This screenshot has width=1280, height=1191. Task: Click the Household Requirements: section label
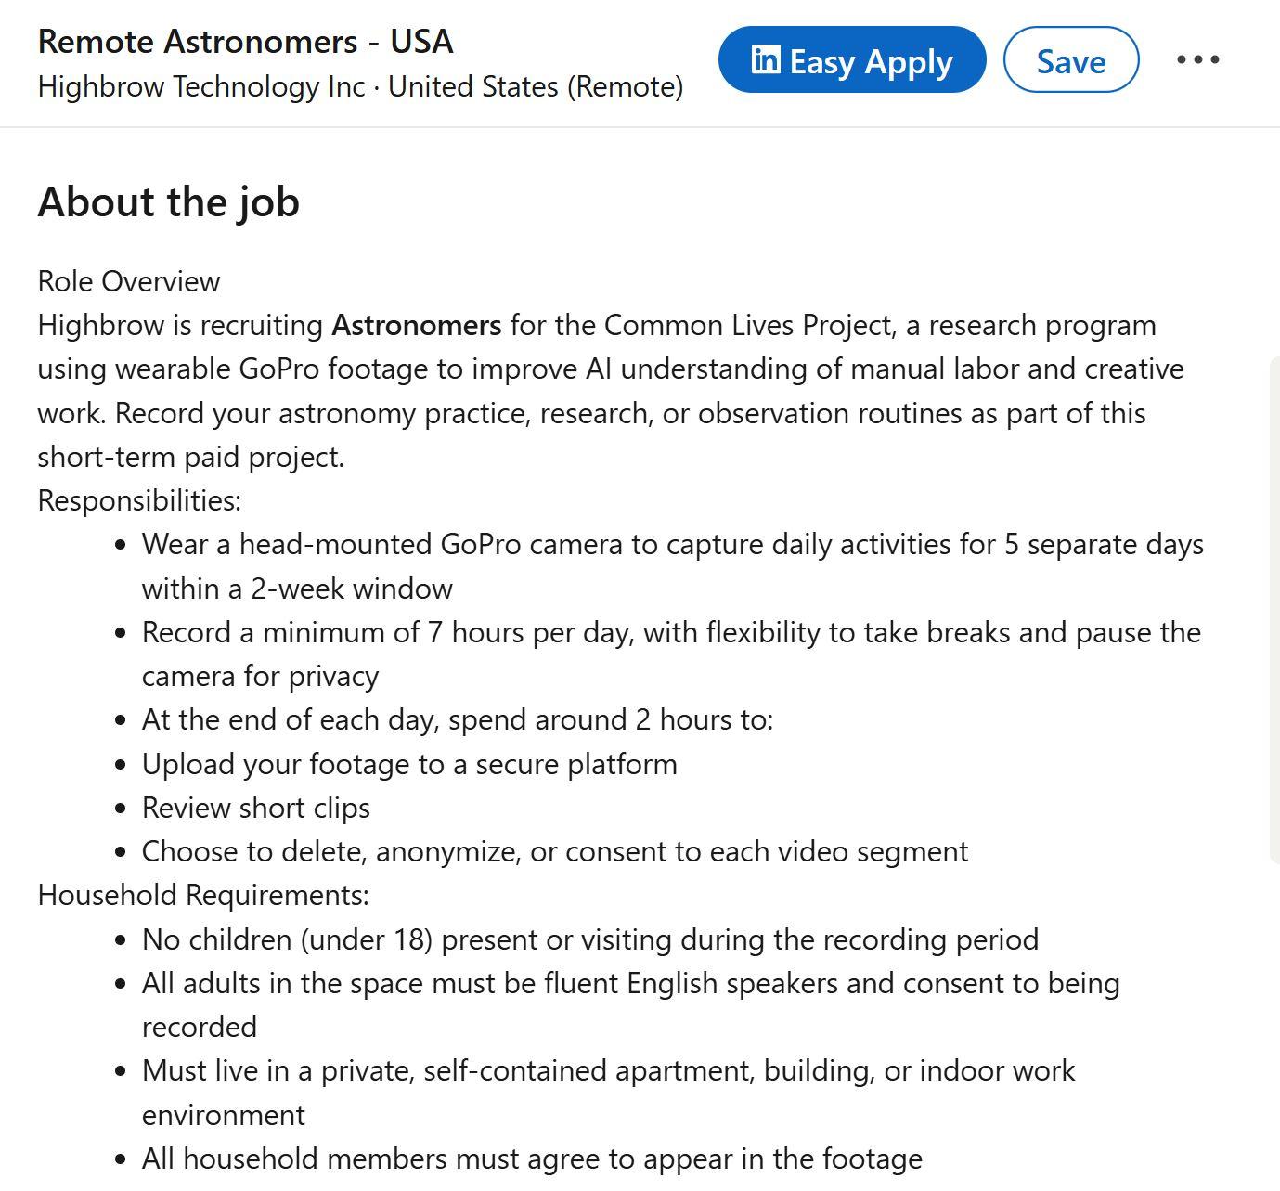click(x=203, y=896)
